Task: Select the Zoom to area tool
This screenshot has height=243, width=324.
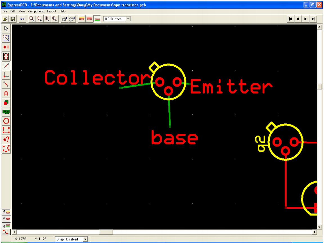Action: tap(6, 38)
